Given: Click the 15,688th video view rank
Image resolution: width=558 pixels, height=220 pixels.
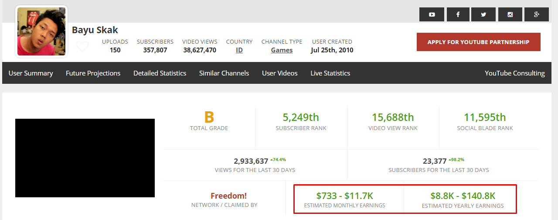Looking at the screenshot, I should click(x=393, y=117).
